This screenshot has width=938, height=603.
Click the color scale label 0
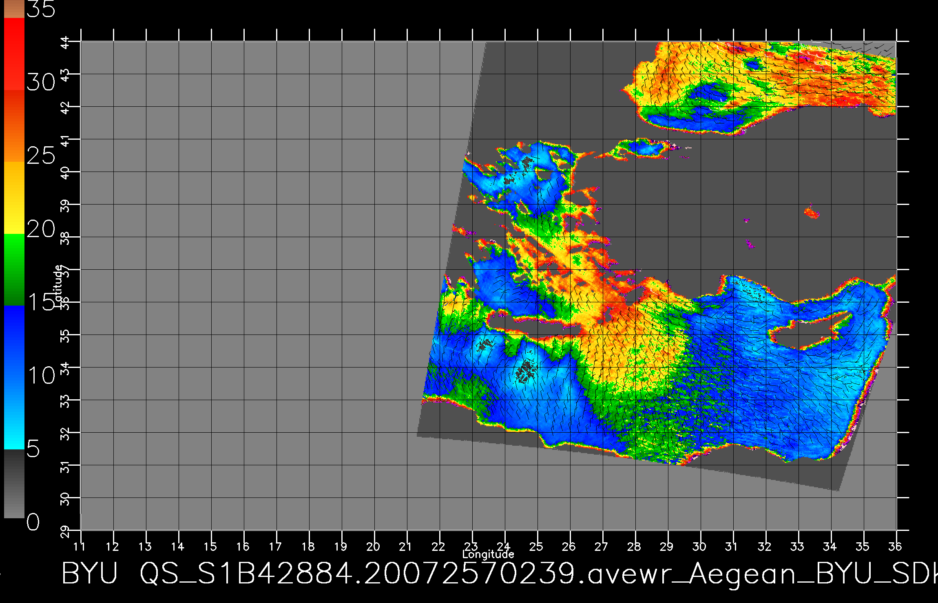(33, 522)
